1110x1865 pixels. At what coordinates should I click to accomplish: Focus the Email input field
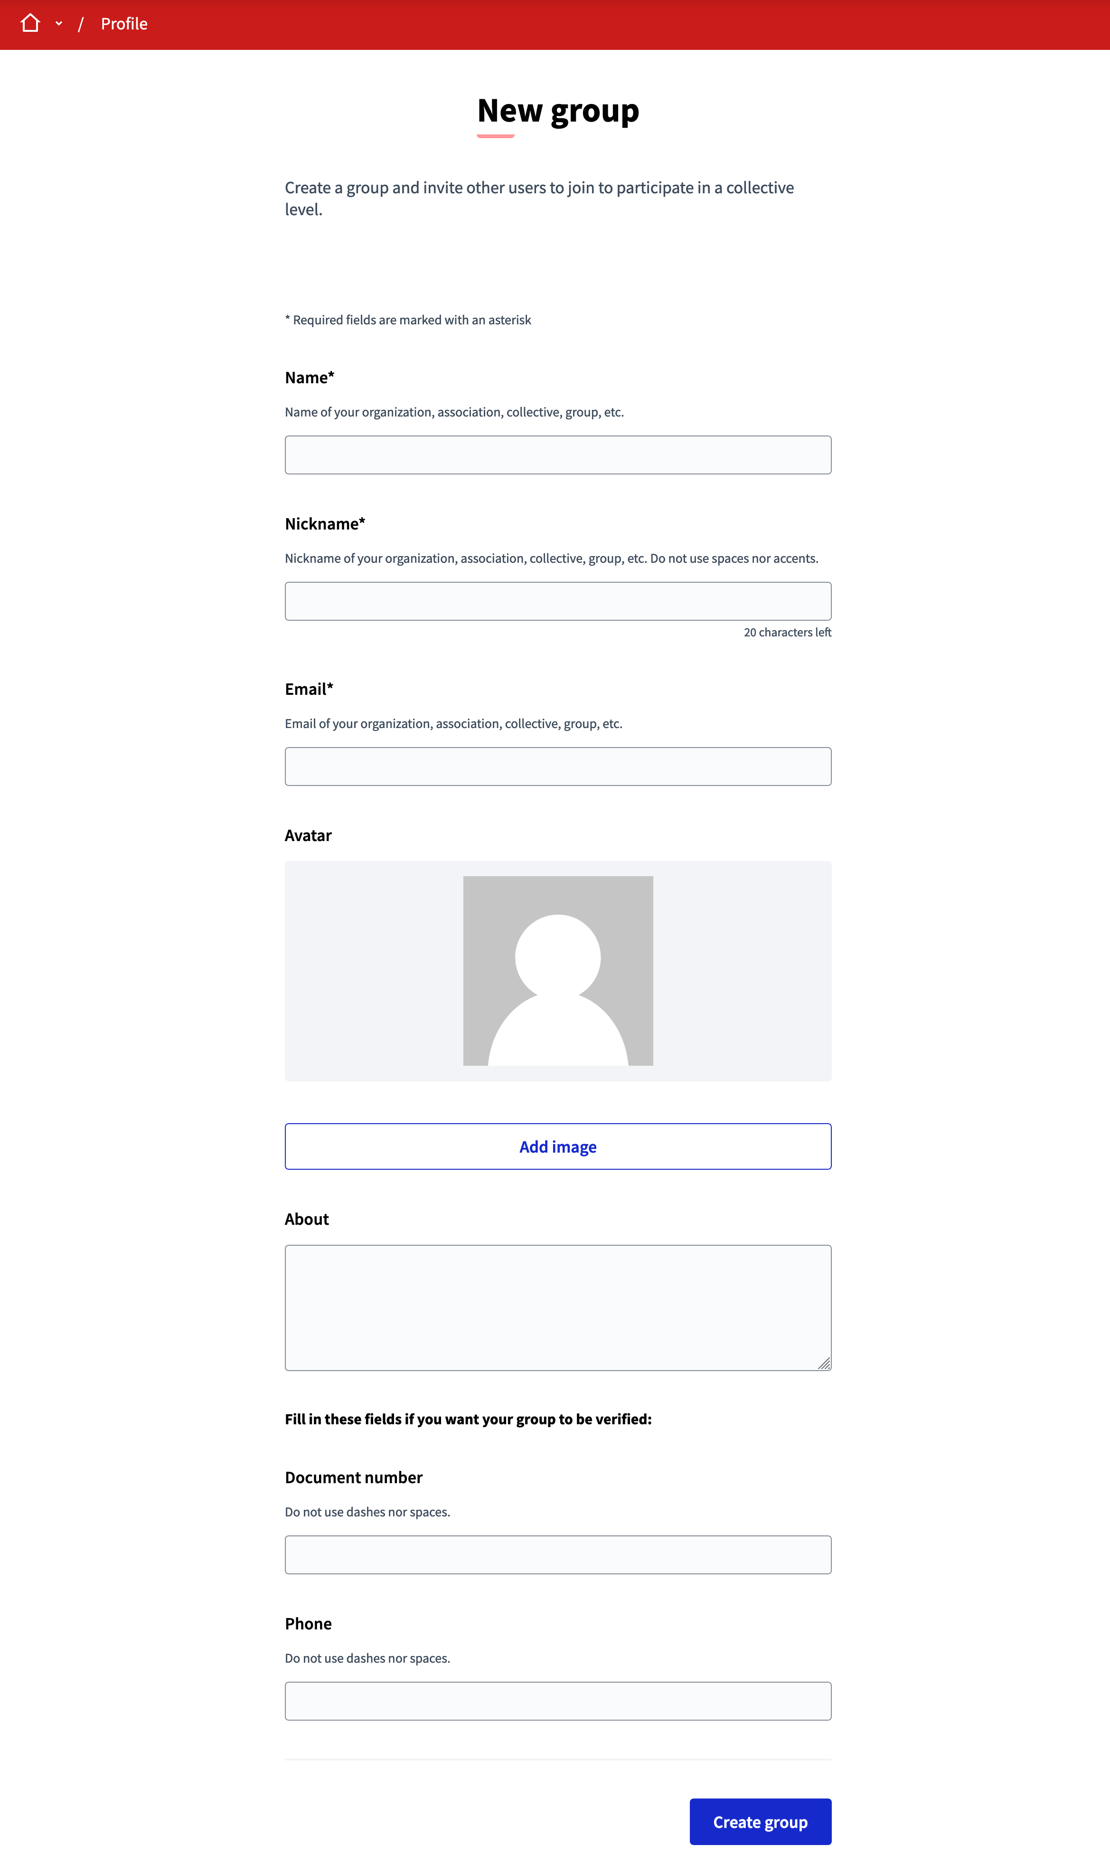tap(557, 765)
